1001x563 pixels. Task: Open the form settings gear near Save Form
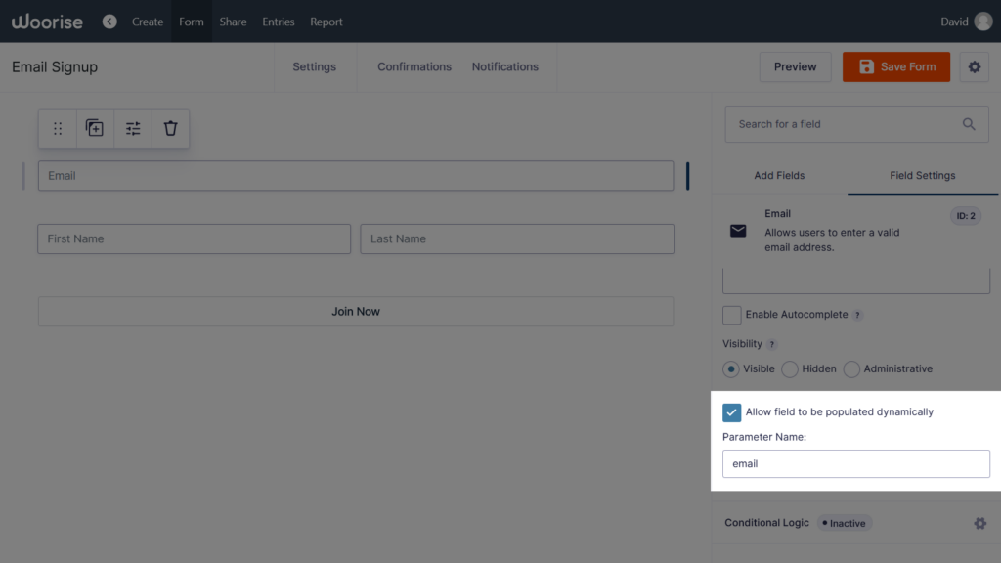coord(974,66)
